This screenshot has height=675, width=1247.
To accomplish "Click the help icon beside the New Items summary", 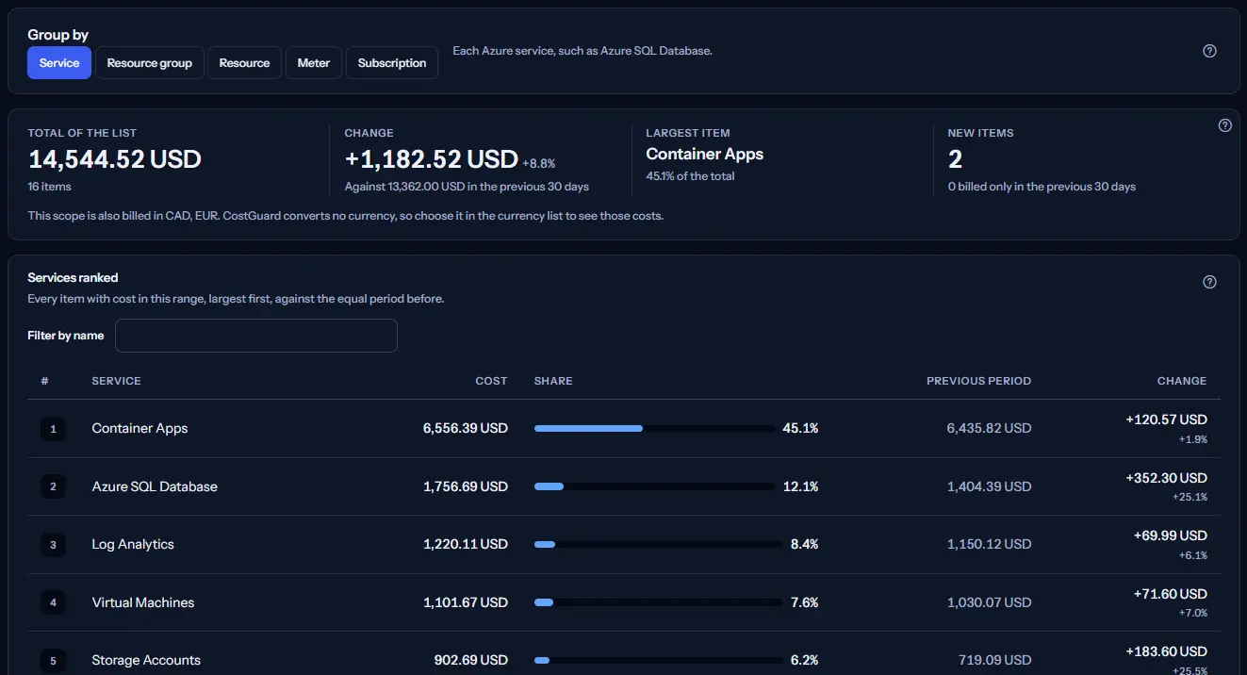I will tap(1225, 125).
